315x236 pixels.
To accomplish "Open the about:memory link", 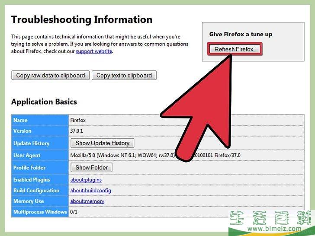I will click(x=87, y=201).
